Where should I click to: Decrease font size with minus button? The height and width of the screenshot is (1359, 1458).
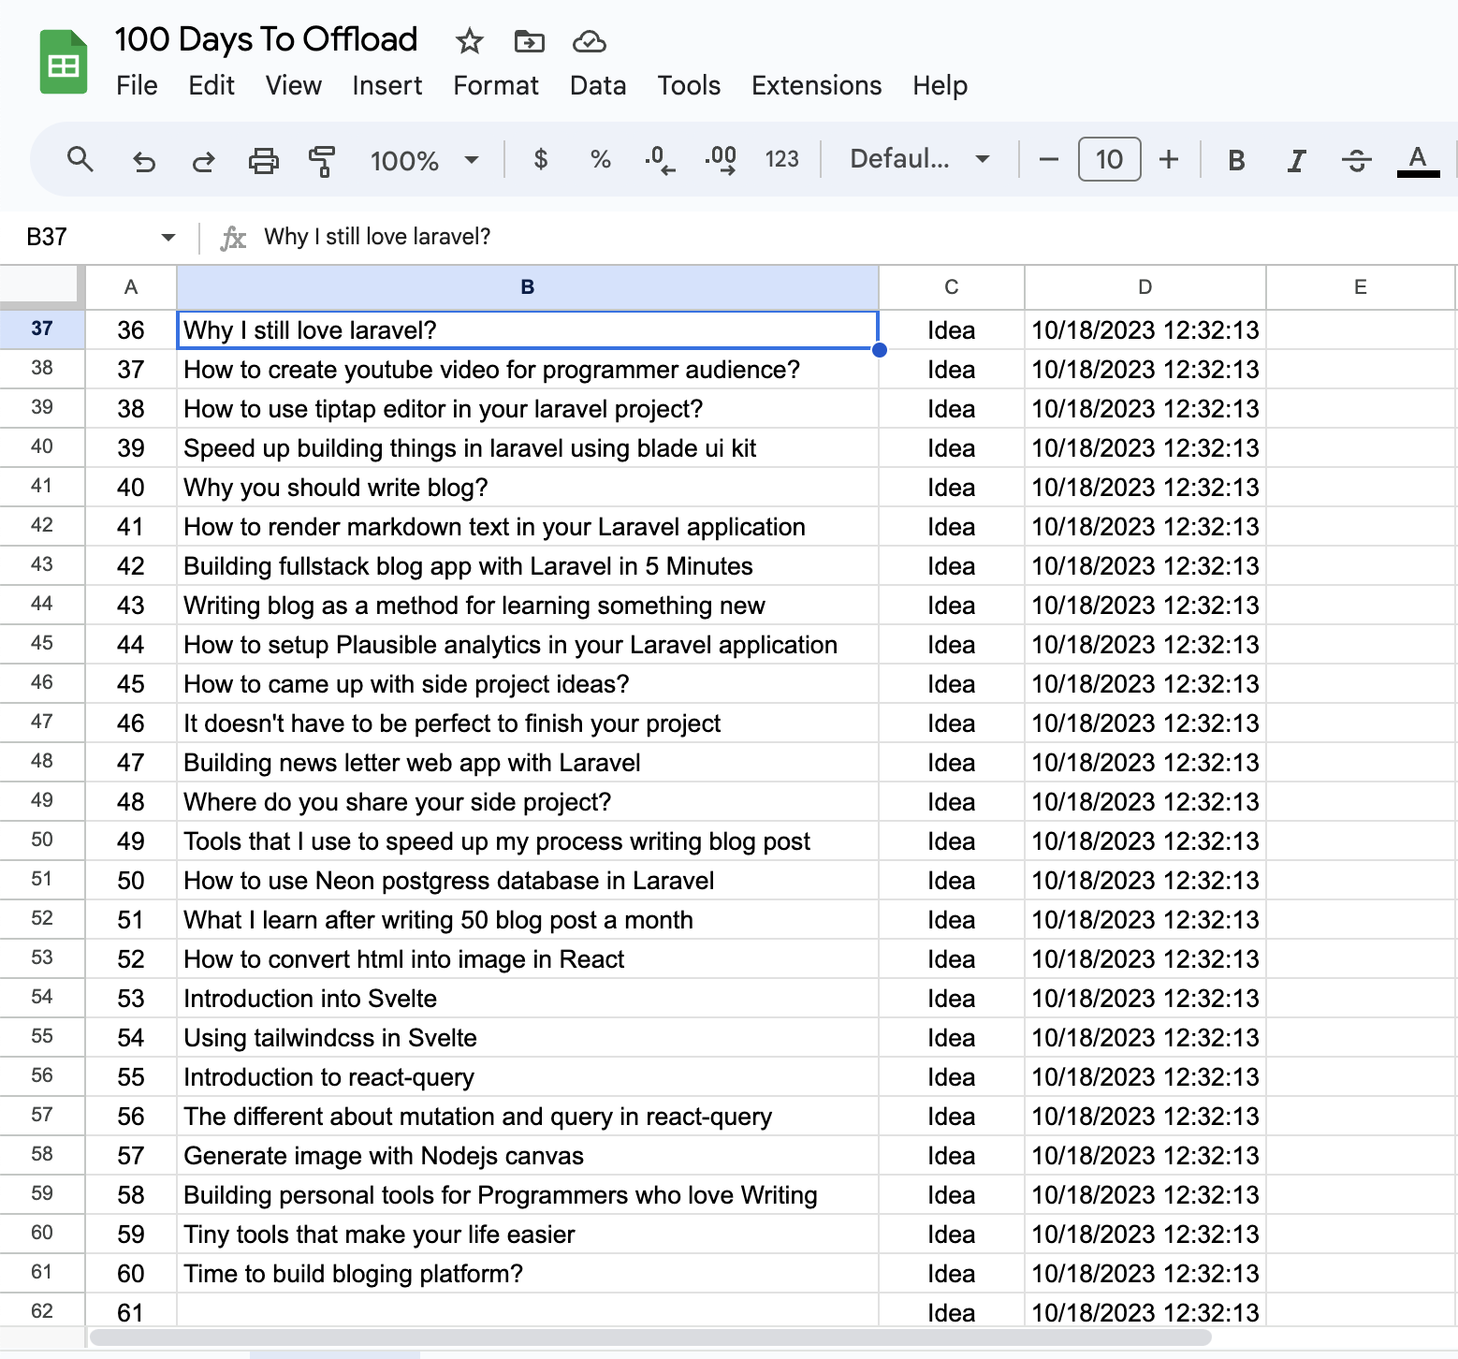click(1049, 160)
